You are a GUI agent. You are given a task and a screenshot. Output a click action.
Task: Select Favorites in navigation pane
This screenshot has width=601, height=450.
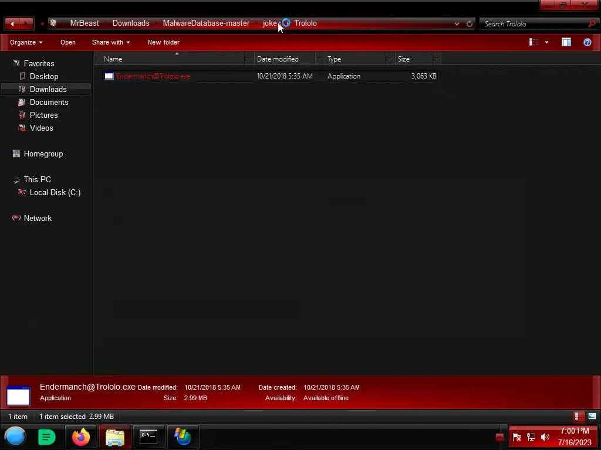point(39,63)
